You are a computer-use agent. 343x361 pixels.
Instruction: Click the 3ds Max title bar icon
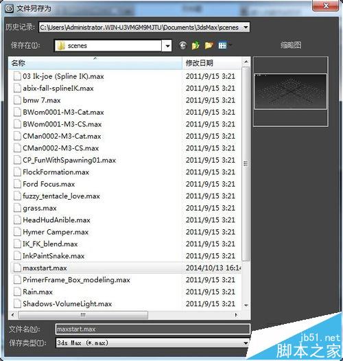point(10,8)
